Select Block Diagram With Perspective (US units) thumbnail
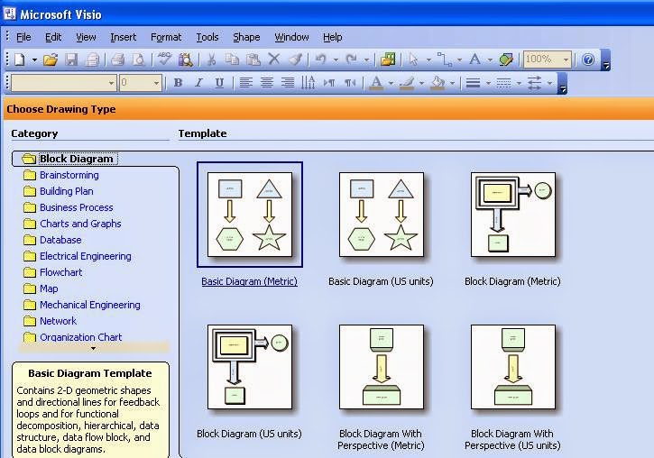This screenshot has height=458, width=654. [x=512, y=367]
